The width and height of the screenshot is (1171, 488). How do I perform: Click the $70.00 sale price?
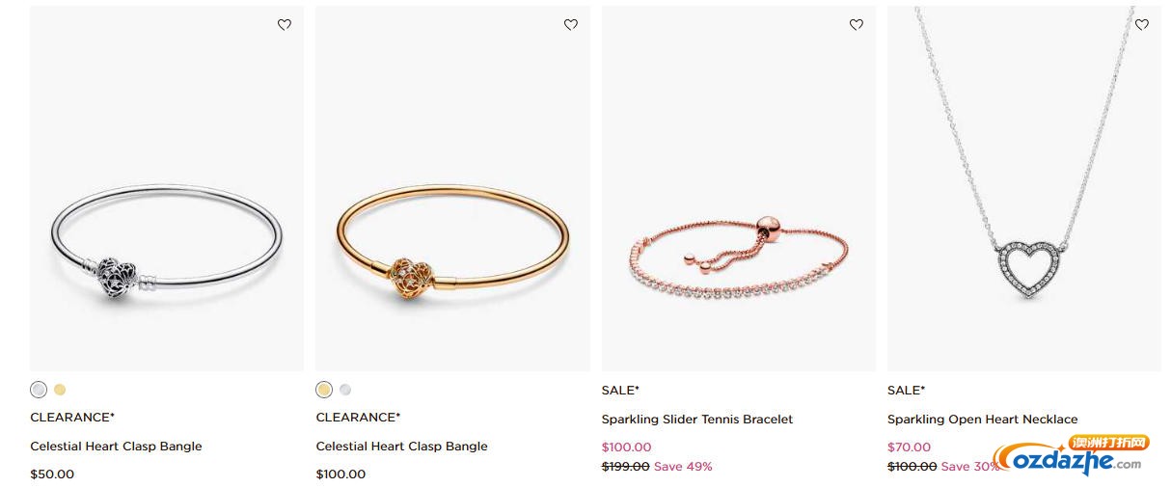910,447
